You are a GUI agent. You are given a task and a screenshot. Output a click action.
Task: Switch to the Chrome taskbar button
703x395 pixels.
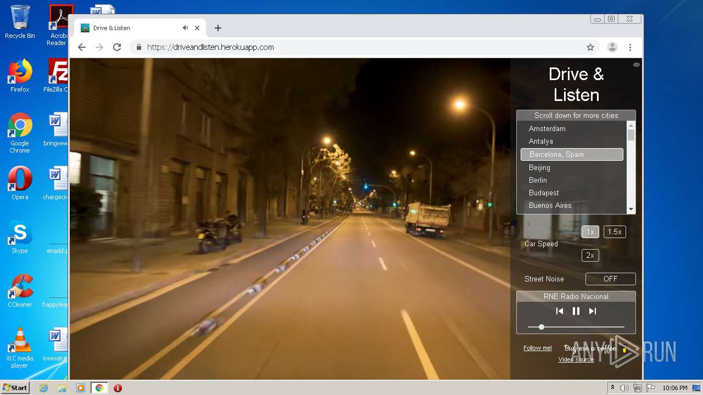tap(99, 388)
